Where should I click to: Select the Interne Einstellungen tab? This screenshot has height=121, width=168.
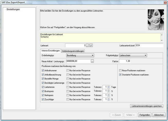[51, 51]
